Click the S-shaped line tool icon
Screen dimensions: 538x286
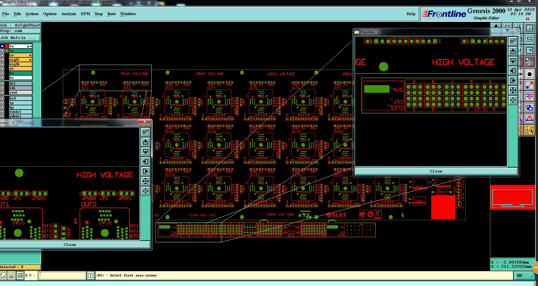pyautogui.click(x=530, y=39)
